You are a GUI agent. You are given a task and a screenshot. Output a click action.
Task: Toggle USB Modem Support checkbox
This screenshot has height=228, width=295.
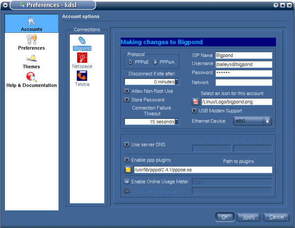coord(194,111)
